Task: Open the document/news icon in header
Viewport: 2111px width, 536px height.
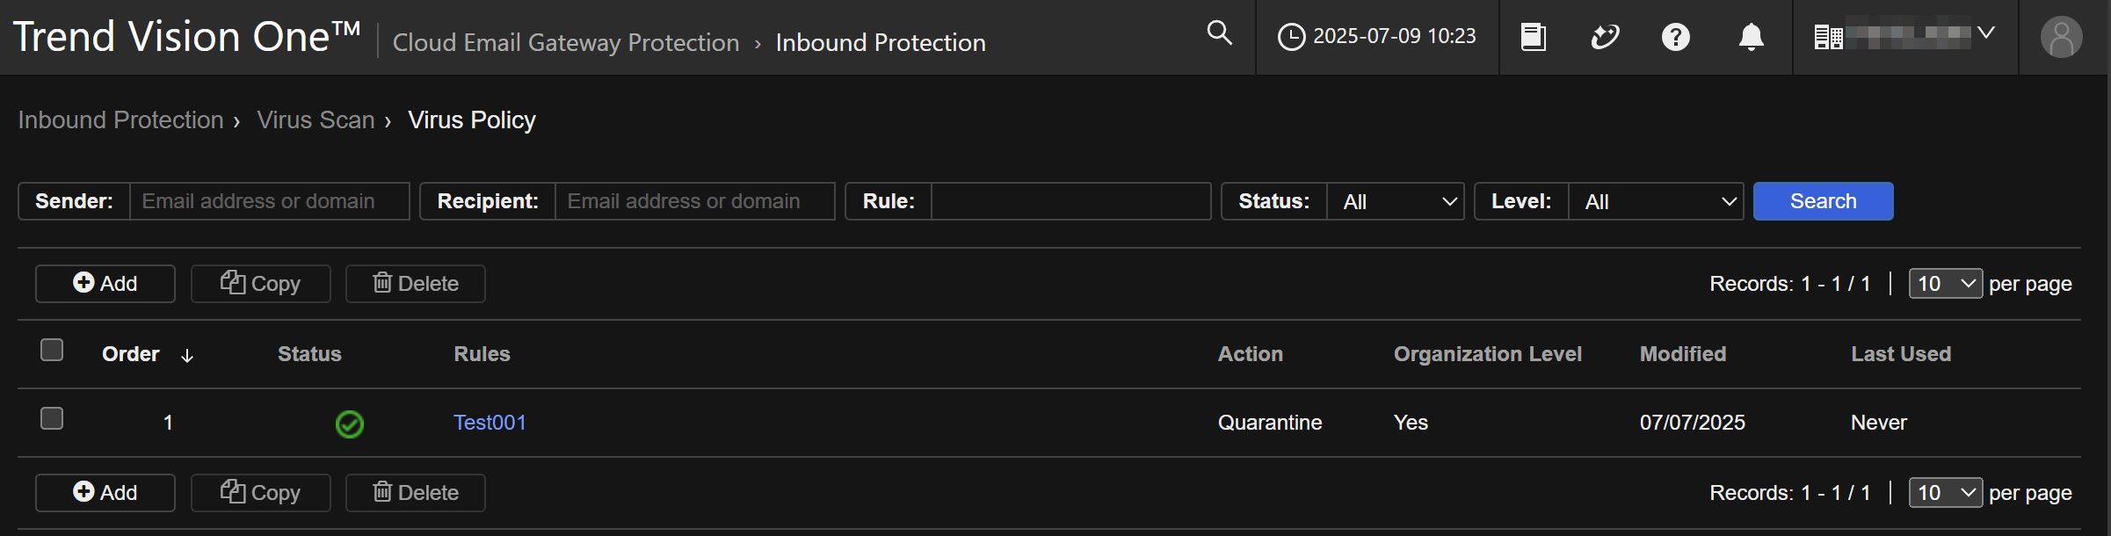Action: (x=1533, y=37)
